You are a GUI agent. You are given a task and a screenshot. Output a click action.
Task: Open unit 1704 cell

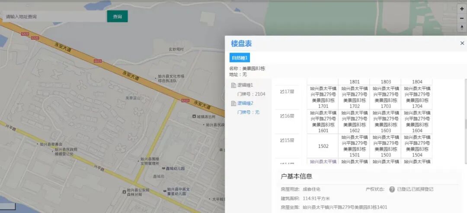[417, 97]
